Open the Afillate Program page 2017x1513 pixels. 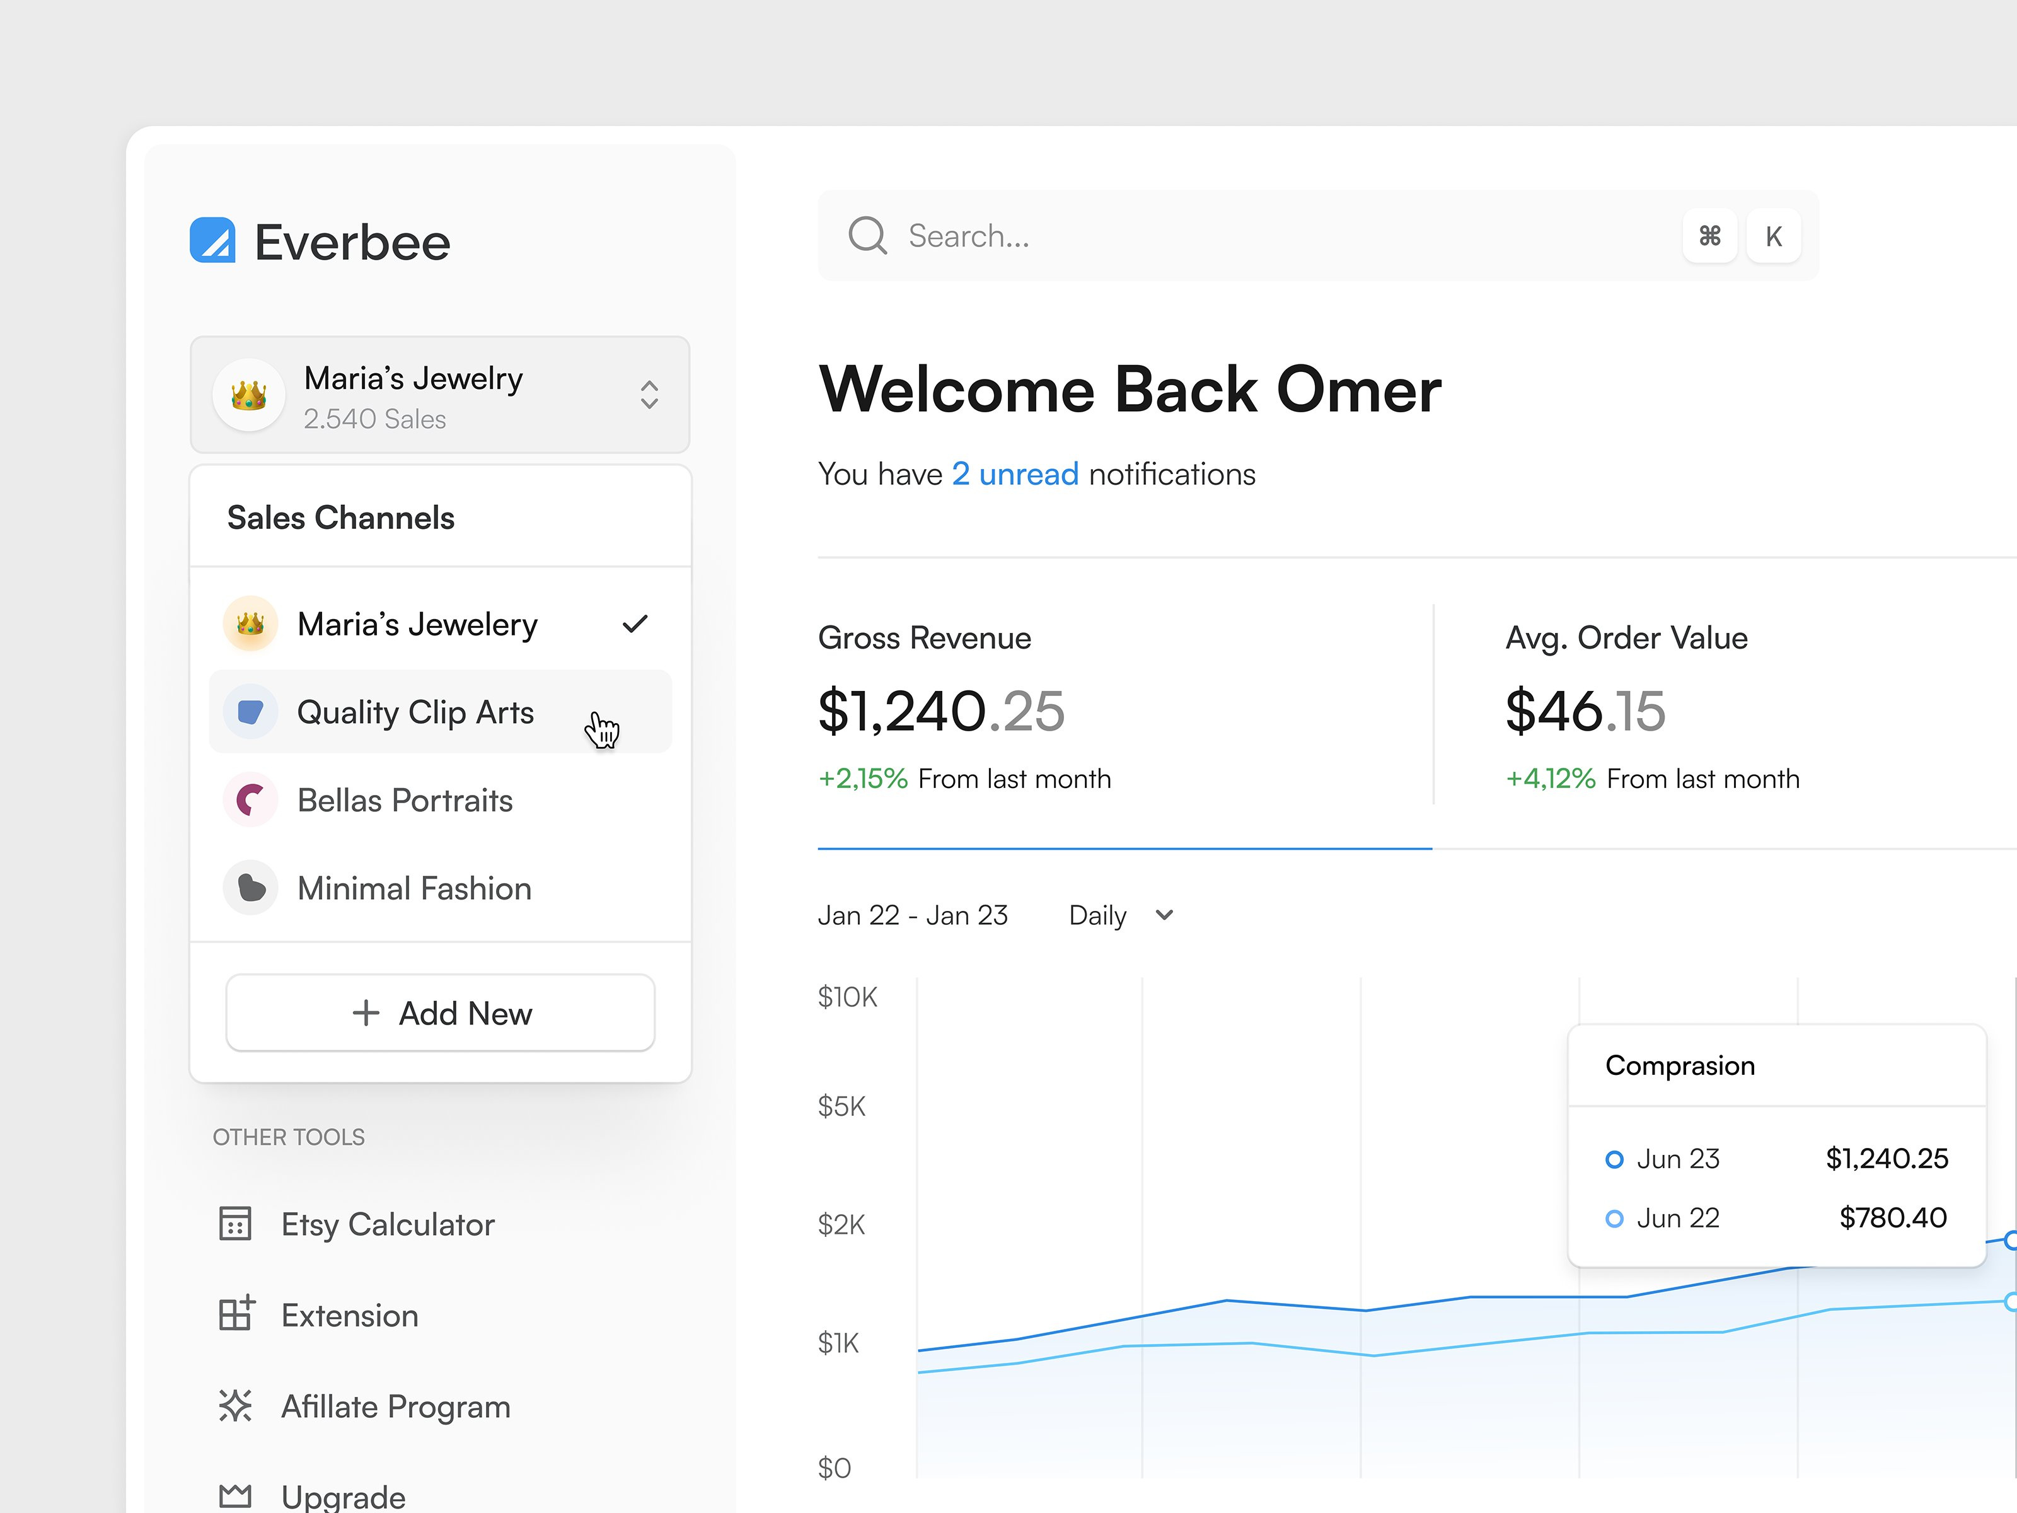tap(364, 1406)
